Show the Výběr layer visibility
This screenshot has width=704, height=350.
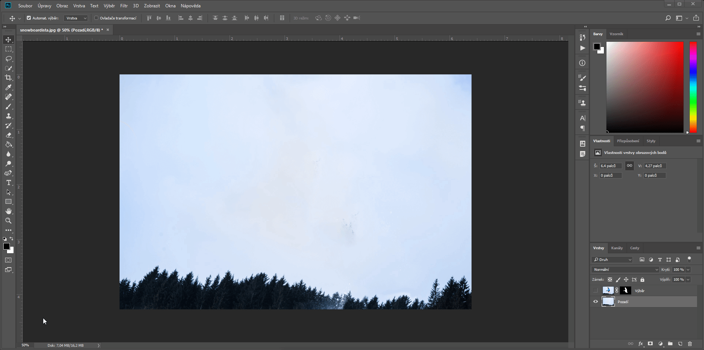(595, 290)
